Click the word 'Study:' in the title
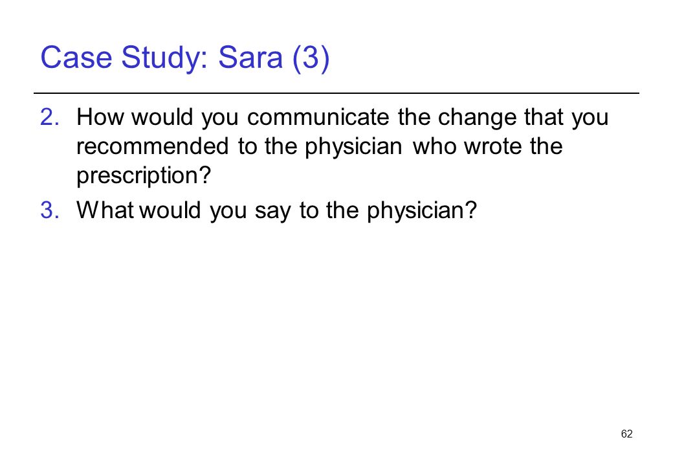This screenshot has height=466, width=673. [x=165, y=58]
